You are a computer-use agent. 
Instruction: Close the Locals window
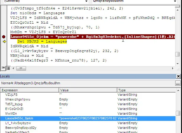click(x=178, y=76)
